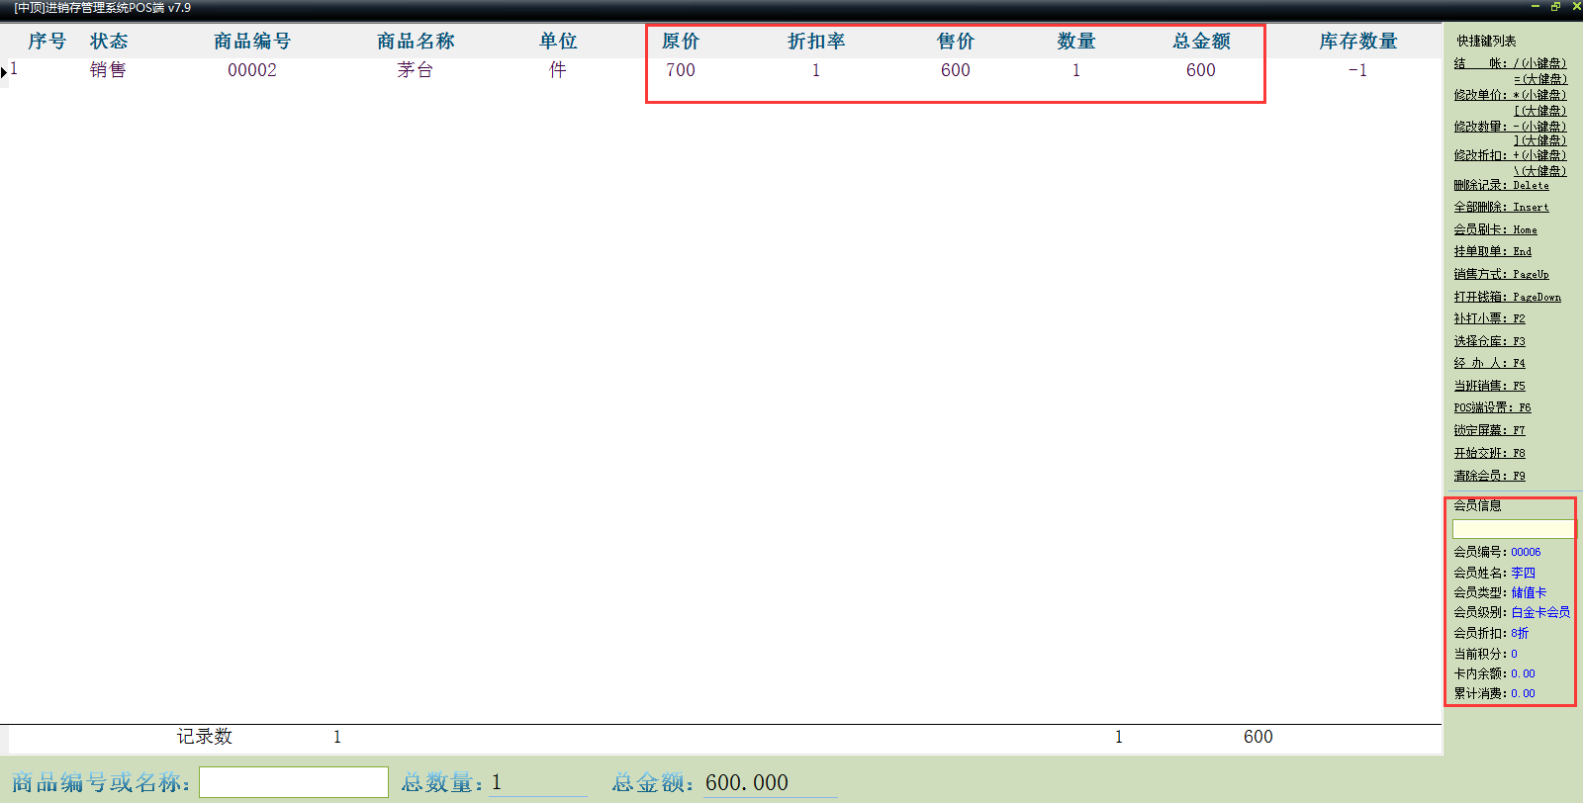Click member name value 李四
The image size is (1583, 803).
1524,573
